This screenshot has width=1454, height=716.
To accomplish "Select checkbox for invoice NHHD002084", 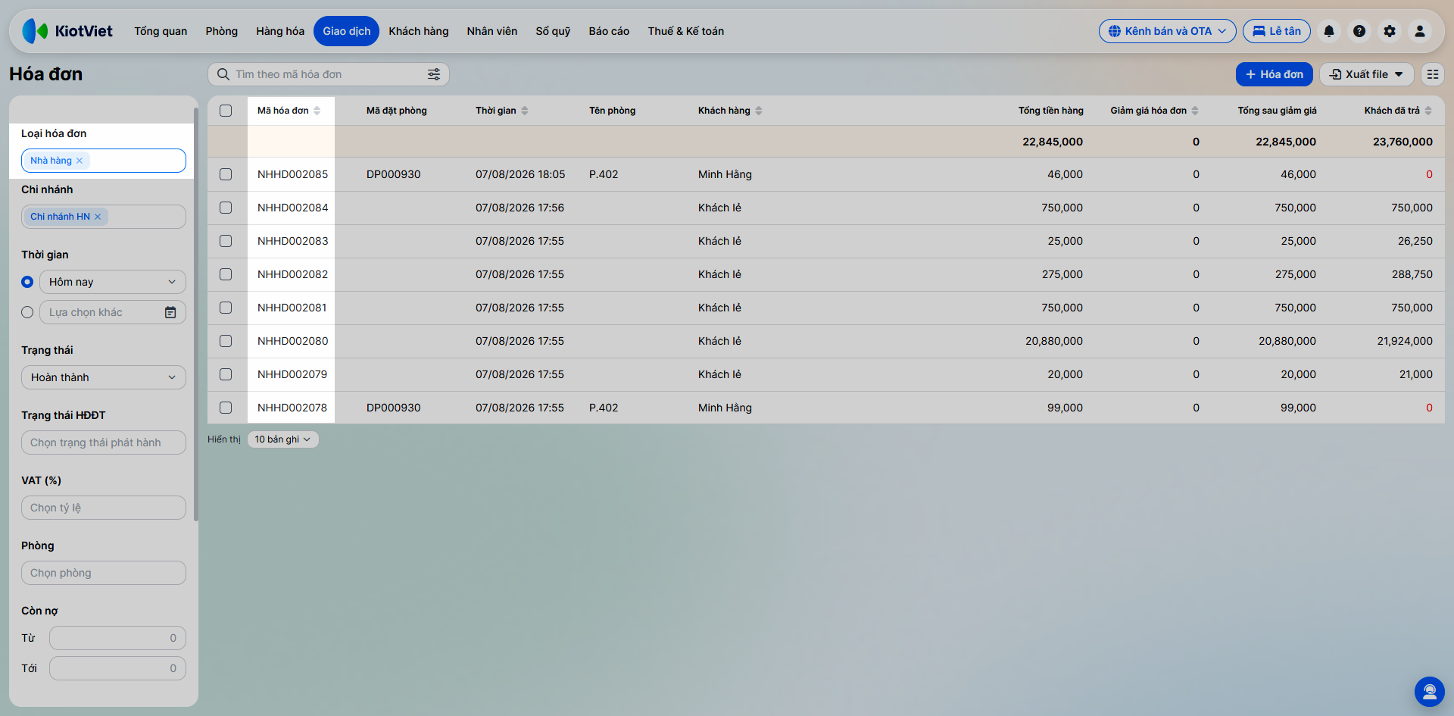I will [x=226, y=208].
